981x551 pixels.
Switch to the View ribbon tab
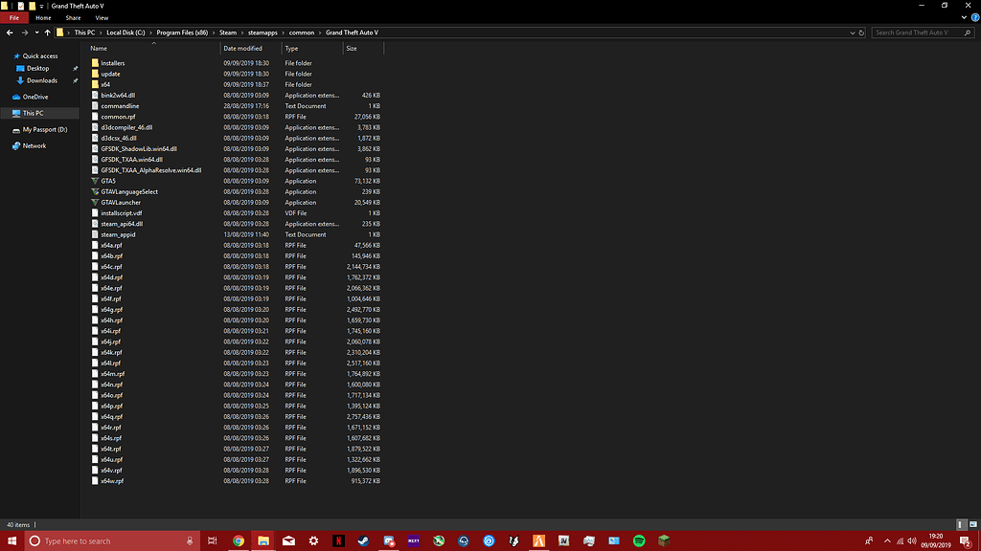coord(102,17)
